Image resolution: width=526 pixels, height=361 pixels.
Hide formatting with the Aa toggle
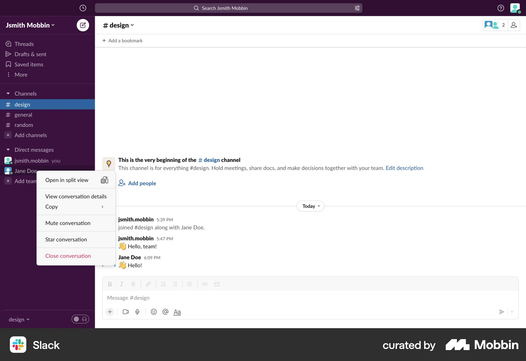click(177, 312)
